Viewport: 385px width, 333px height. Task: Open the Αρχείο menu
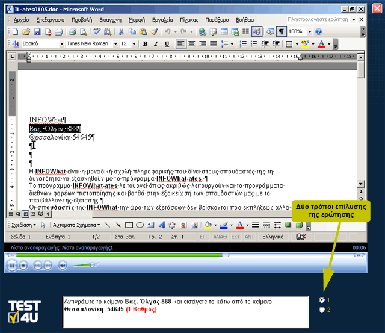pos(22,20)
